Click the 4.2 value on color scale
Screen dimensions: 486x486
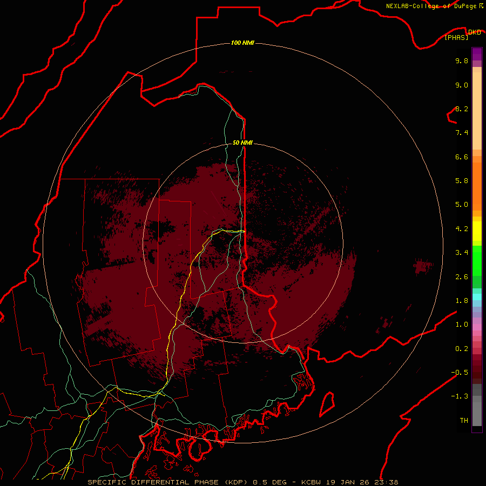pyautogui.click(x=462, y=229)
